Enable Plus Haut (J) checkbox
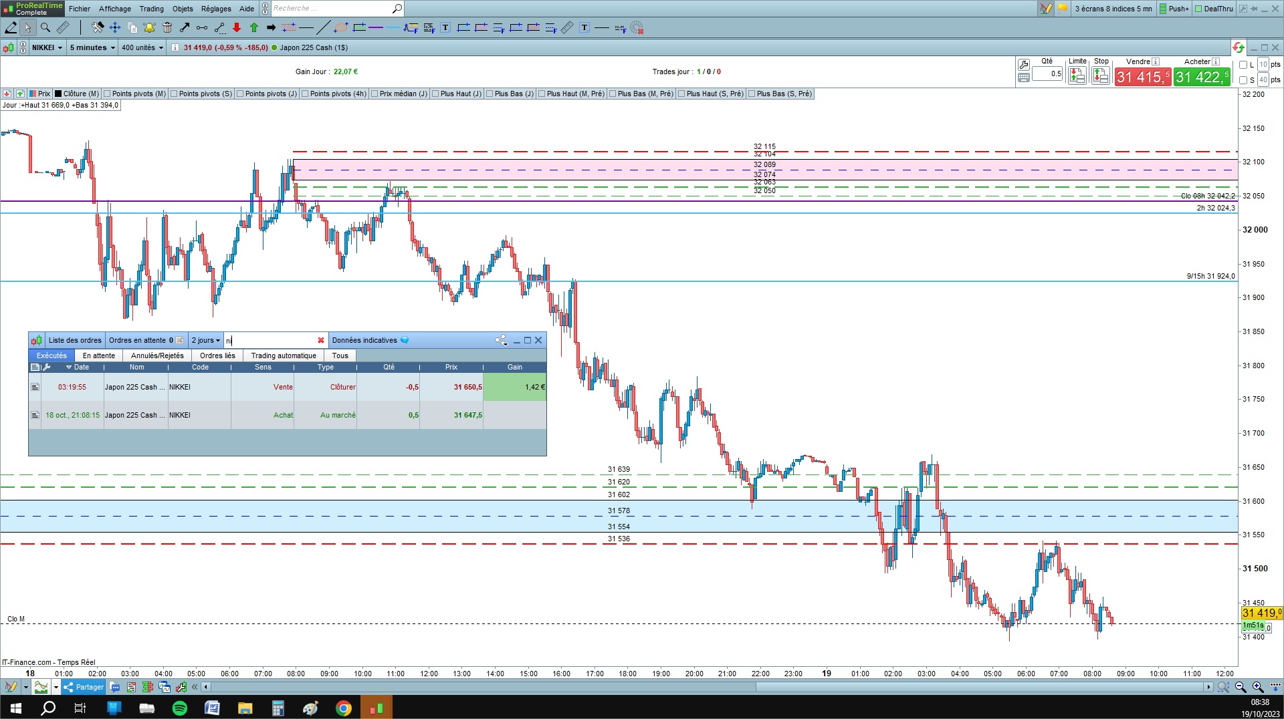 (435, 94)
